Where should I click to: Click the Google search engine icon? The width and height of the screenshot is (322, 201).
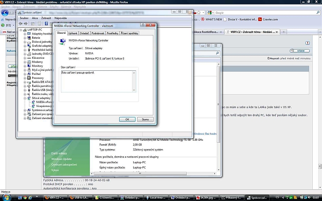[x=209, y=13]
